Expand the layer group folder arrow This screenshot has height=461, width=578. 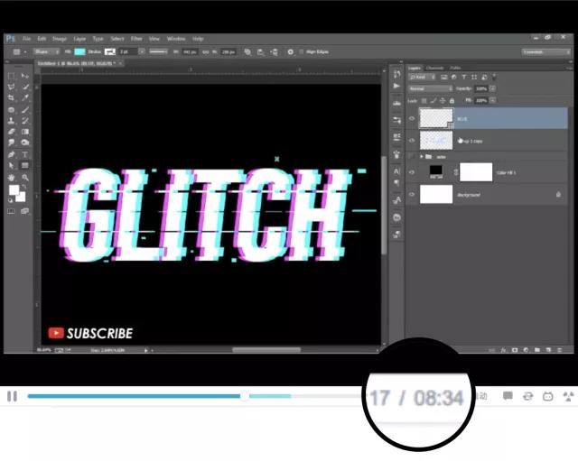(422, 157)
